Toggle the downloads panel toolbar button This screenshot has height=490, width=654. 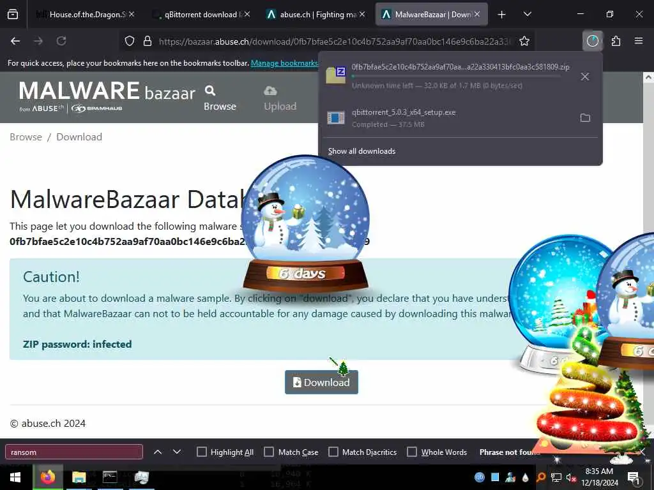click(x=592, y=41)
